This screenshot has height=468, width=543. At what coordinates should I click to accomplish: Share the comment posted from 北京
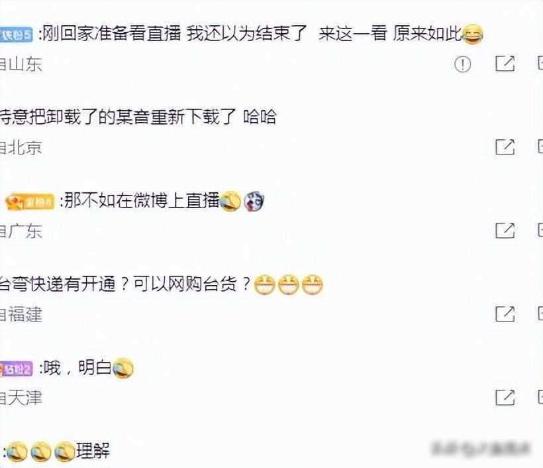505,147
